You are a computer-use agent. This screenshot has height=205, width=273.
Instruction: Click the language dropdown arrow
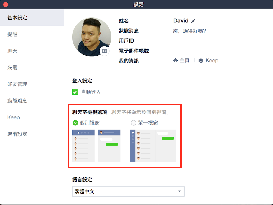[x=179, y=191]
